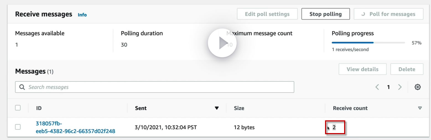The width and height of the screenshot is (431, 140).
Task: Click the ID column header
Action: tap(39, 108)
